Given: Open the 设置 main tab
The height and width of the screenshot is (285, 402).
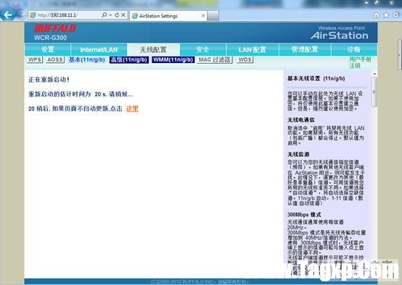Looking at the screenshot, I should pos(48,49).
